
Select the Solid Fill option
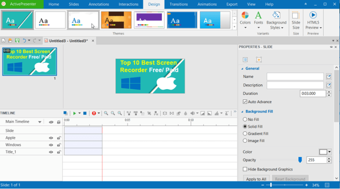click(x=245, y=127)
